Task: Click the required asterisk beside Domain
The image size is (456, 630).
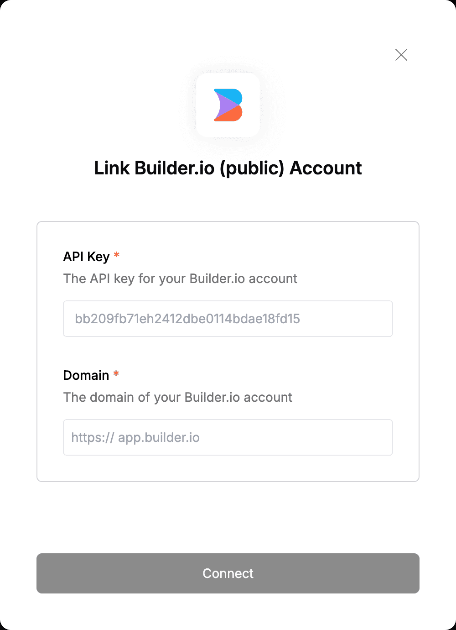Action: [x=116, y=373]
